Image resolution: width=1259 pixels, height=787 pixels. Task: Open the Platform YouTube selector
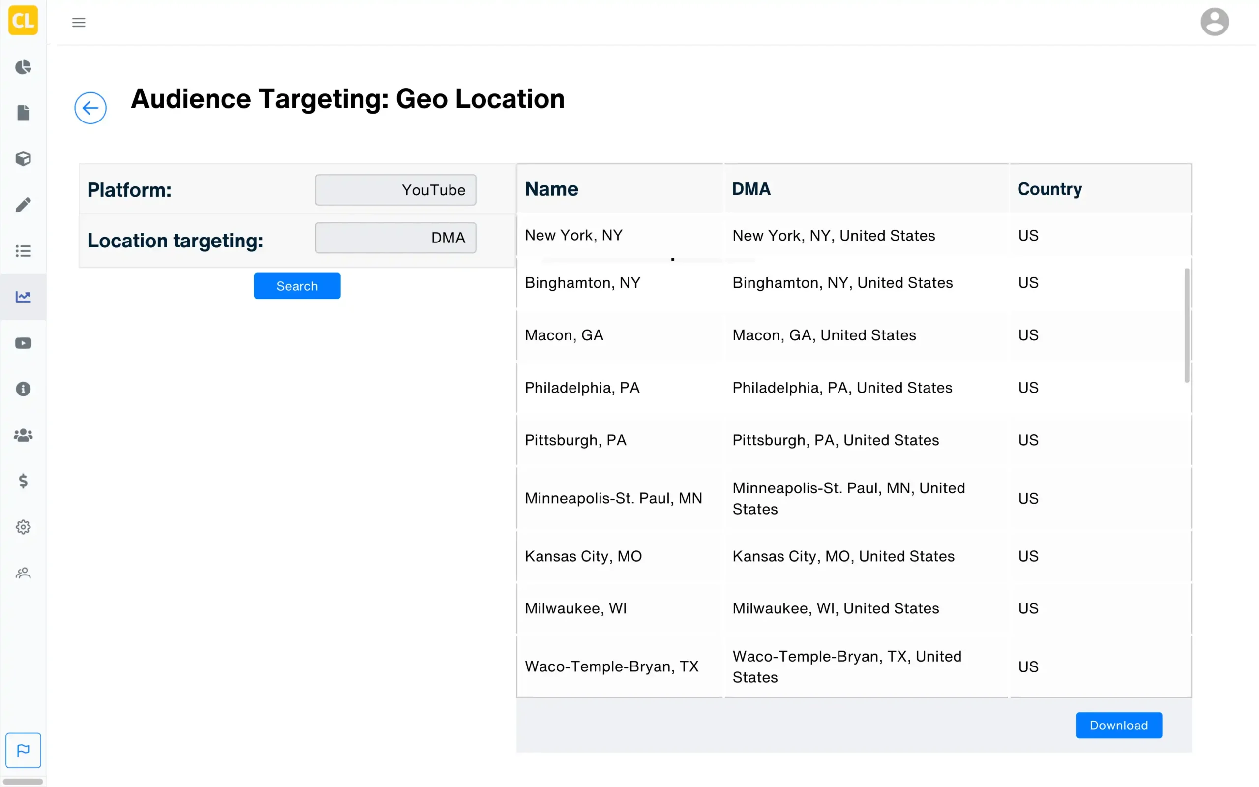click(x=395, y=190)
